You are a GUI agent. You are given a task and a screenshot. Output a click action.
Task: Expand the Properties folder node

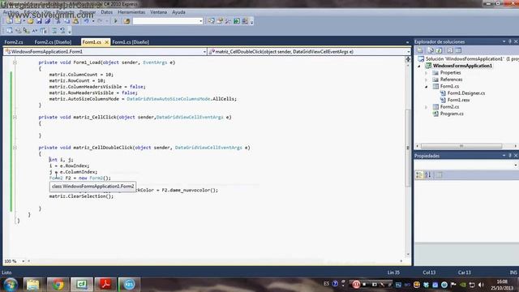(427, 73)
